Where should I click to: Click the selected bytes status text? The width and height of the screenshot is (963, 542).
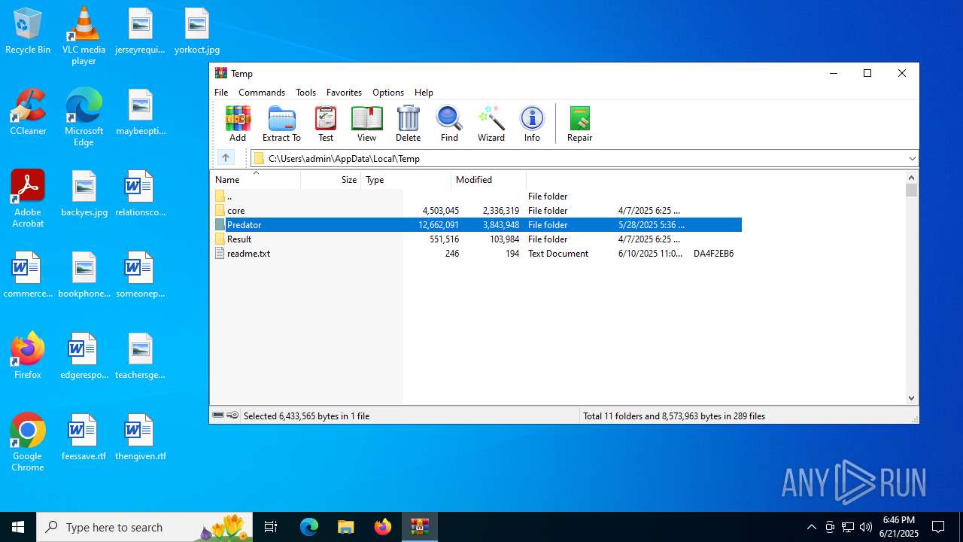[x=306, y=416]
